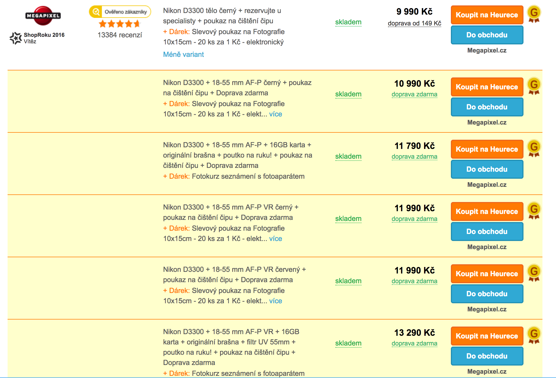
Task: Click gold G medal for AF-P VR červený offer
Action: 534,273
